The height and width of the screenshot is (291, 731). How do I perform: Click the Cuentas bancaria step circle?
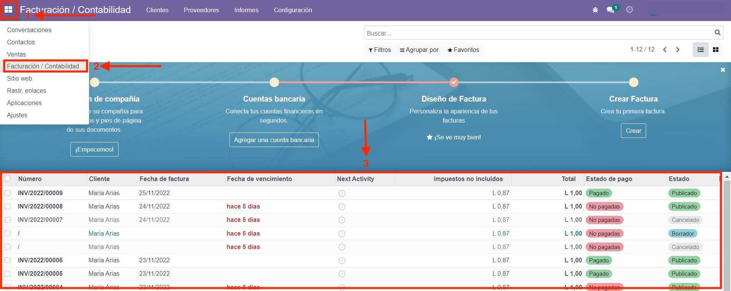click(274, 82)
